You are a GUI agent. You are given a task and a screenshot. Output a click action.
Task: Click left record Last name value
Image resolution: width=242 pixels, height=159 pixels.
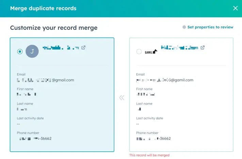coord(22,109)
